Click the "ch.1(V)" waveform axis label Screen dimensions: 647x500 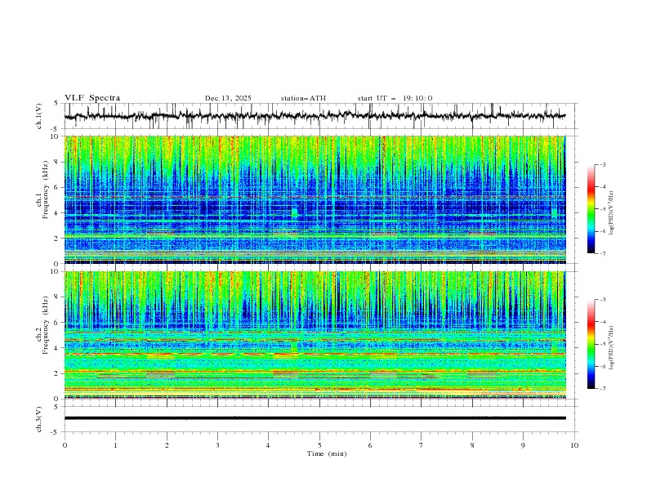click(x=39, y=116)
